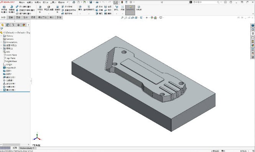Open the Options gear dropdown arrow
Image resolution: width=255 pixels, height=152 pixels.
coord(134,2)
